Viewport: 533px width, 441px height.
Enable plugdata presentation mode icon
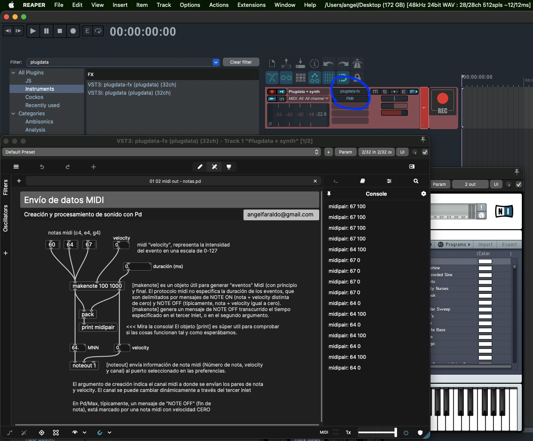pyautogui.click(x=229, y=167)
